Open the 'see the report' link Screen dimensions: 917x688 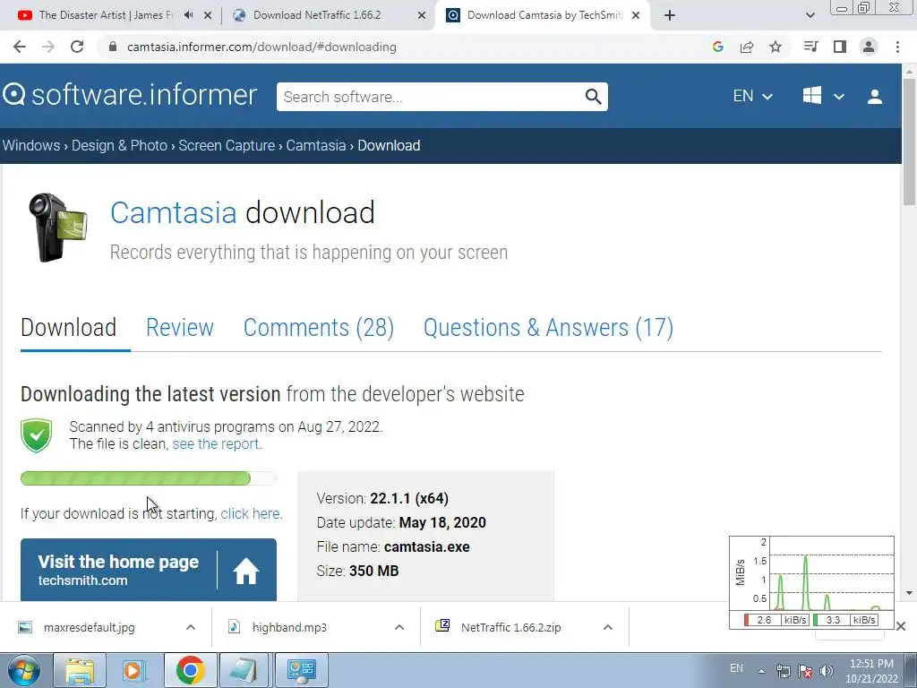(x=215, y=443)
